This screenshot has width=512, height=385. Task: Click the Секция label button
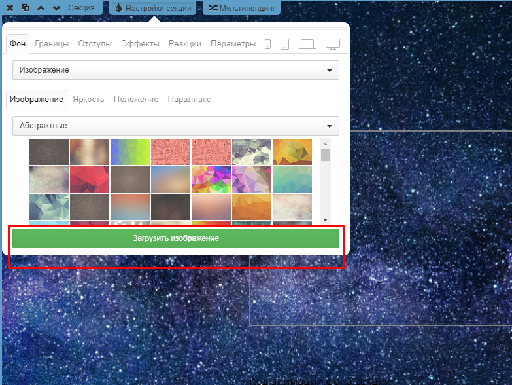[81, 8]
